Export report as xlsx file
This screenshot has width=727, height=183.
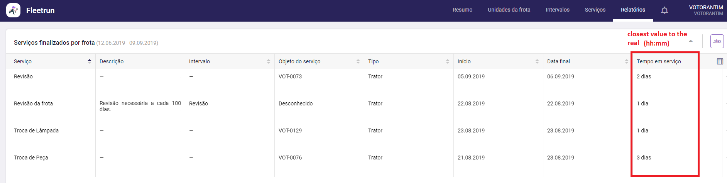(x=717, y=41)
